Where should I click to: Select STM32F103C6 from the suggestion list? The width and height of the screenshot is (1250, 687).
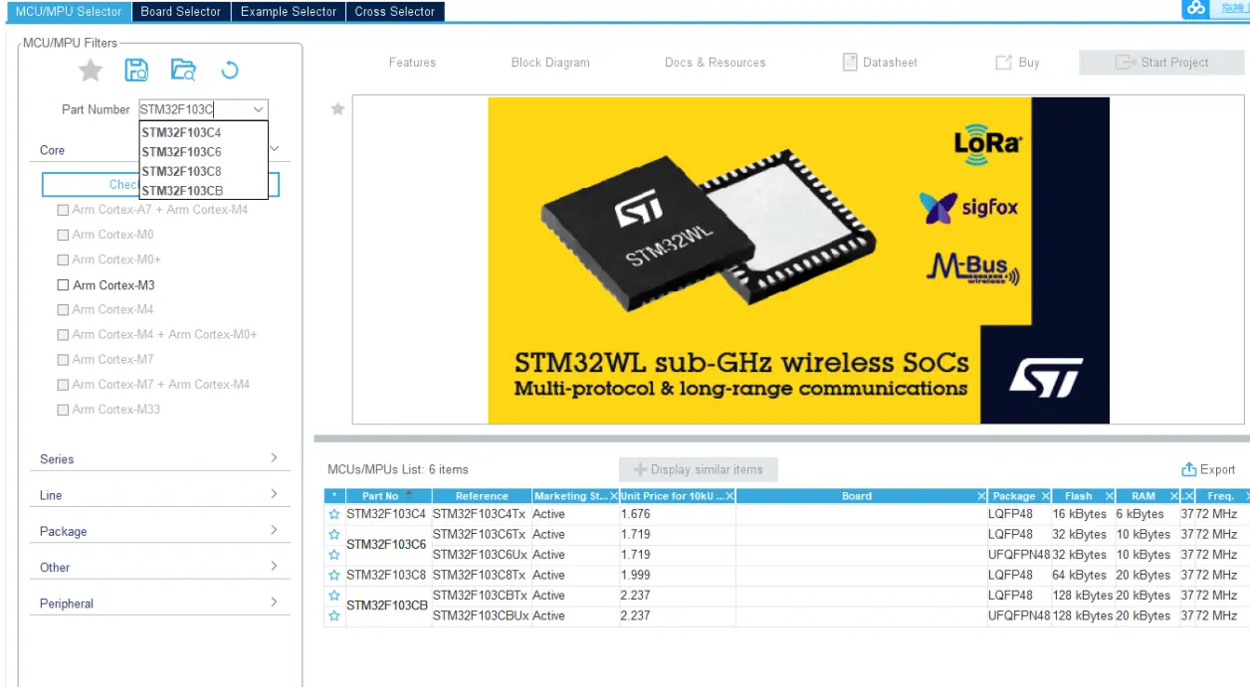(x=203, y=152)
